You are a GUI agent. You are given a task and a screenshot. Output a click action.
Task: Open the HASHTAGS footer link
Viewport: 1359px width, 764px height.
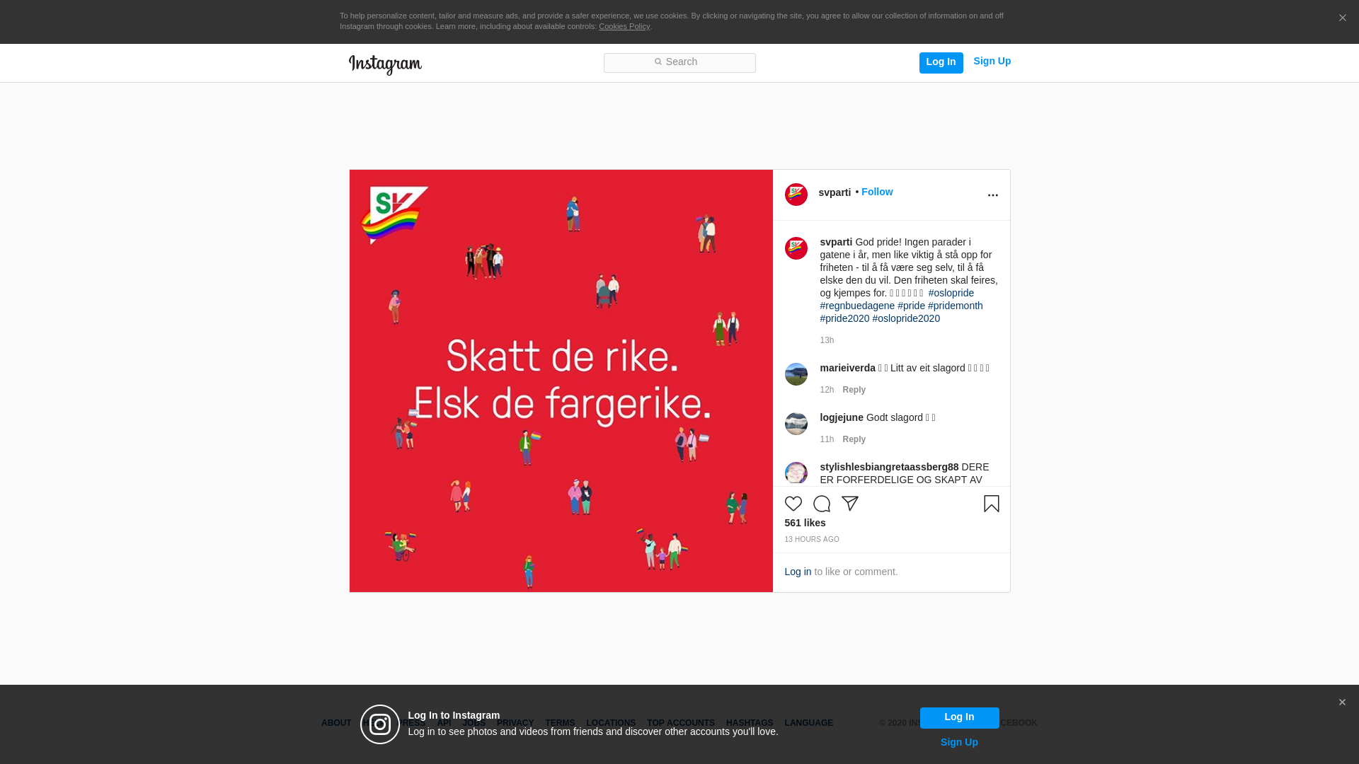pyautogui.click(x=749, y=723)
